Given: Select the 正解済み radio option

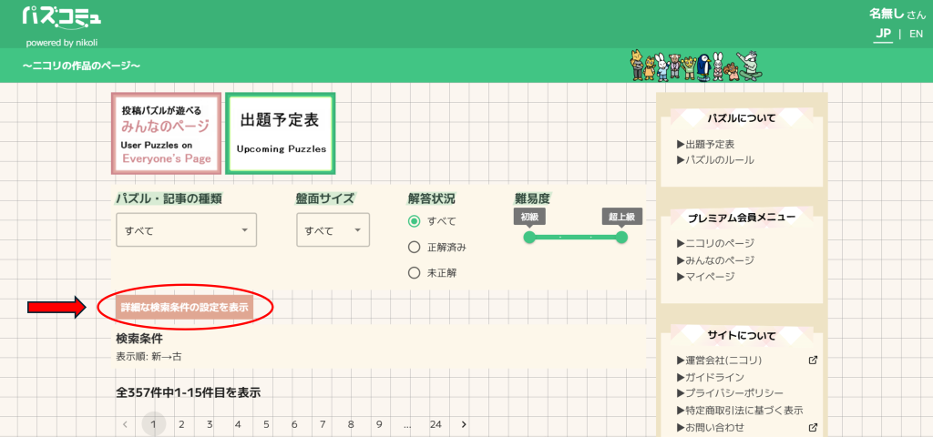Looking at the screenshot, I should (415, 247).
